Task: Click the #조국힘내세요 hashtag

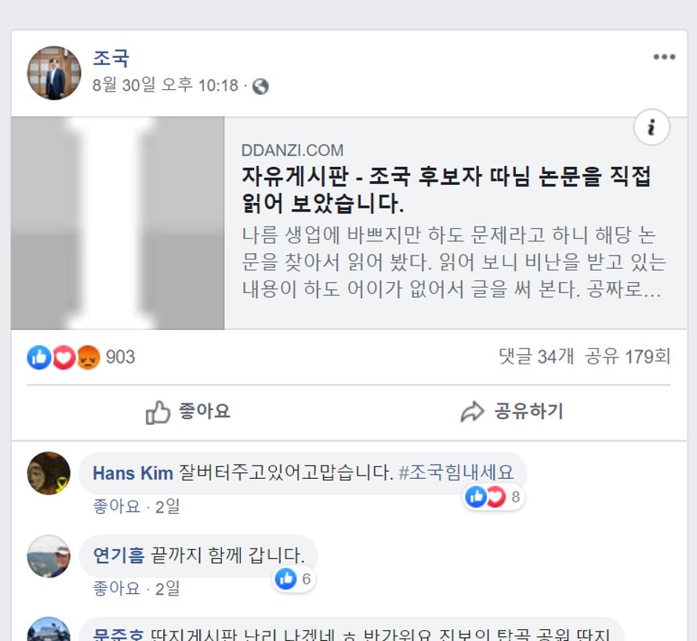Action: (456, 473)
